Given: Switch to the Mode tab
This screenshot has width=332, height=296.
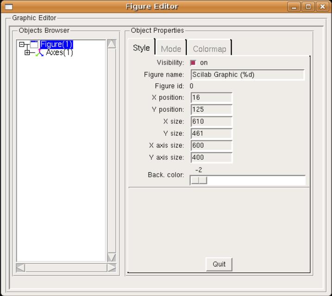Looking at the screenshot, I should pyautogui.click(x=171, y=49).
